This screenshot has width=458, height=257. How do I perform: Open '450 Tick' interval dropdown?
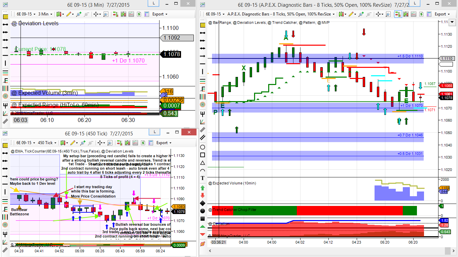pyautogui.click(x=47, y=143)
